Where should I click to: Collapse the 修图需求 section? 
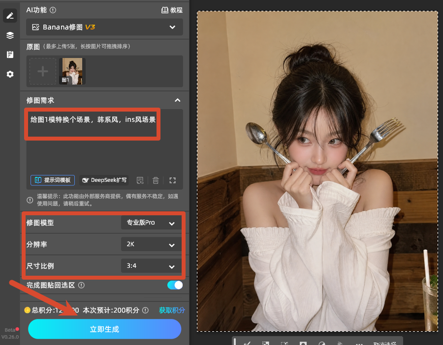pos(177,100)
